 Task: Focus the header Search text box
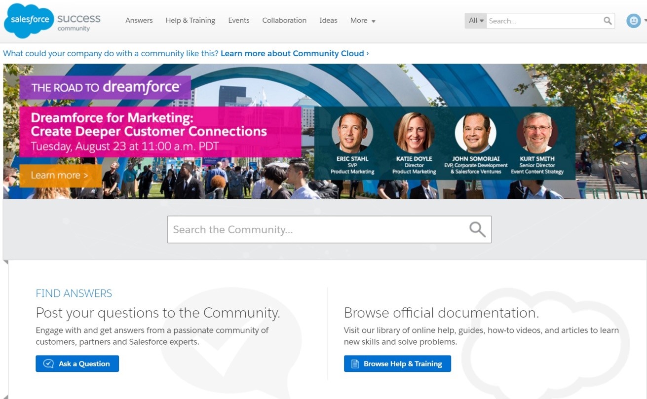tap(543, 21)
